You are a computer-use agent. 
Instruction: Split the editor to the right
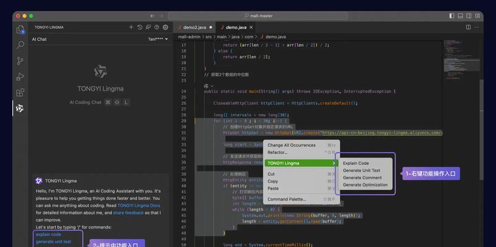pos(468,27)
